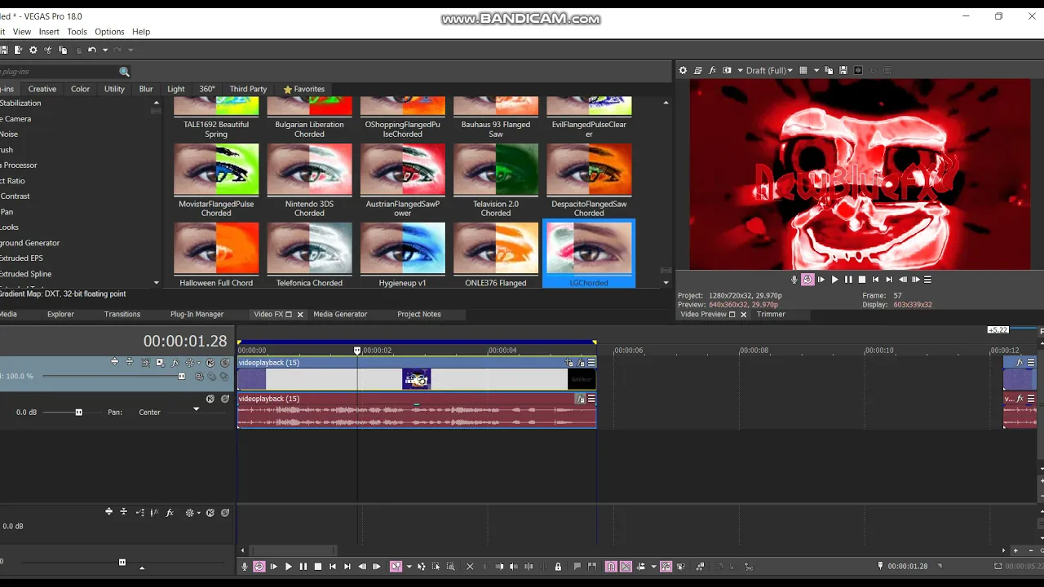Click Stop in the Video Preview panel

point(862,280)
